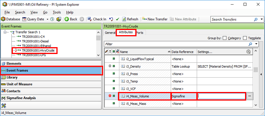The width and height of the screenshot is (265, 116).
Task: Click the Data Reference column header
Action: (x=184, y=52)
